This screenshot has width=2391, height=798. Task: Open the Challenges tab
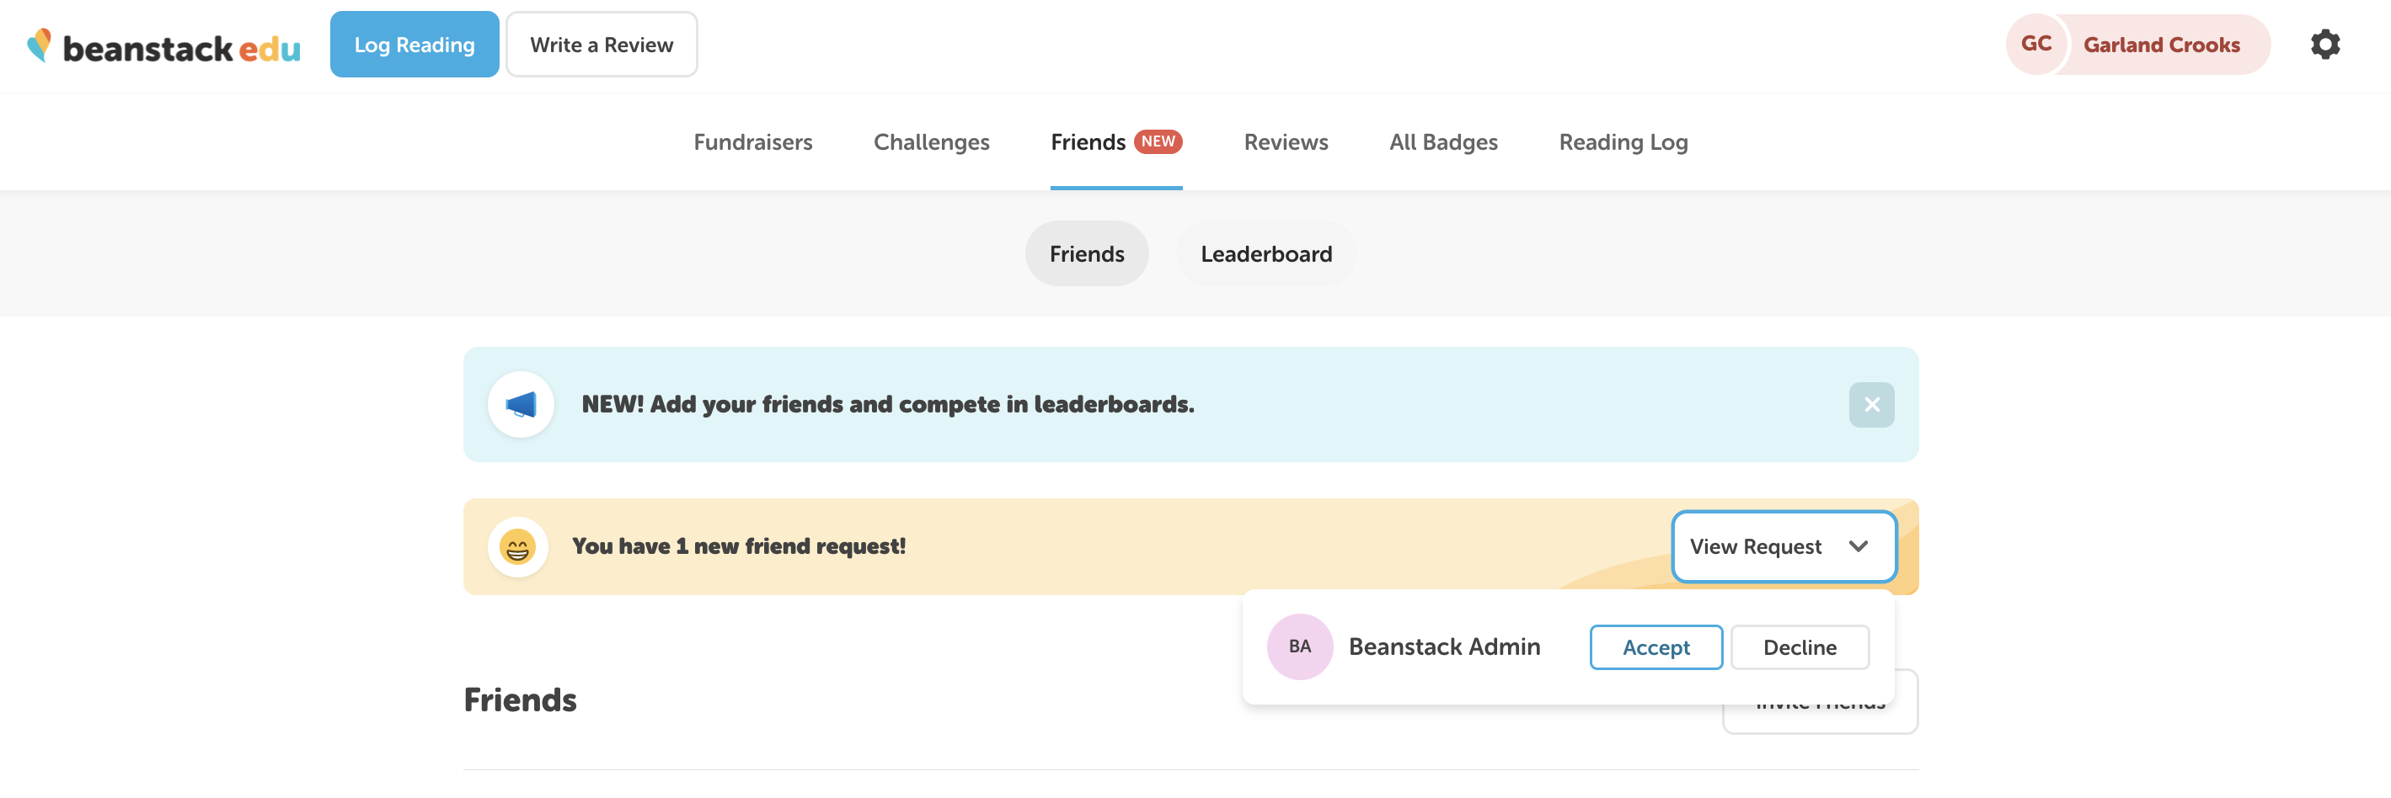931,142
